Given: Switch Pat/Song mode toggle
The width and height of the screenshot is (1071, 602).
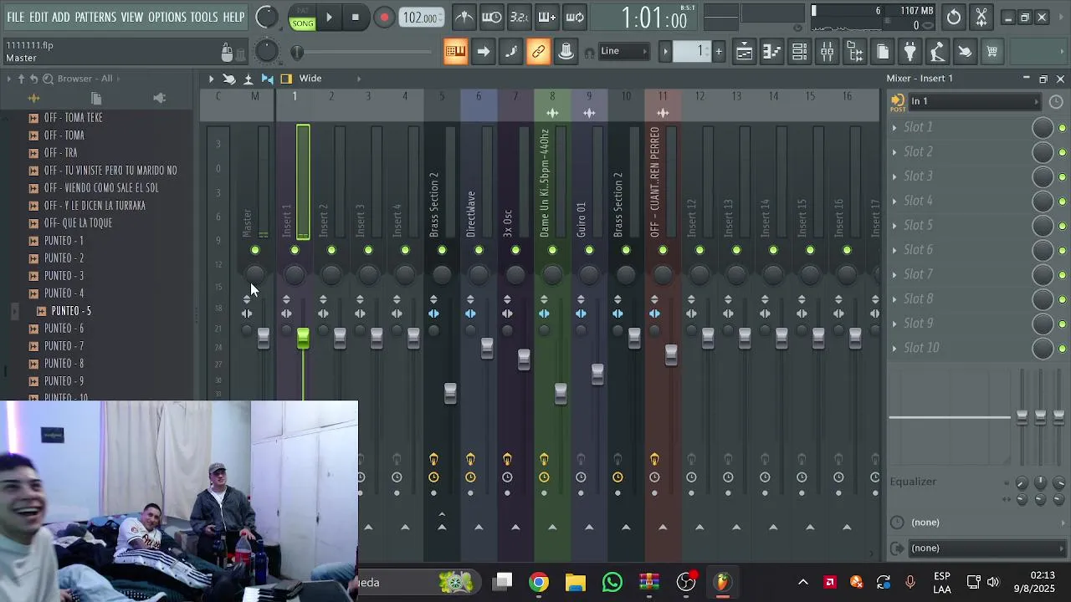Looking at the screenshot, I should pyautogui.click(x=303, y=18).
